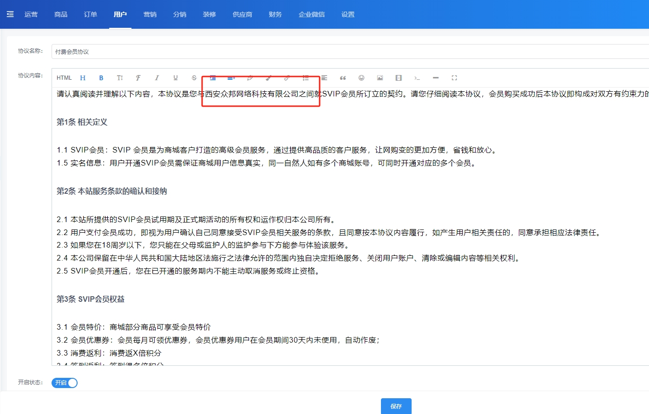
Task: Open the font family dropdown
Action: pos(138,78)
